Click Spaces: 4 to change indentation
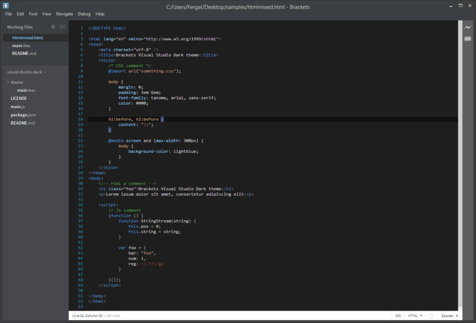This screenshot has height=323, width=476. (450, 315)
